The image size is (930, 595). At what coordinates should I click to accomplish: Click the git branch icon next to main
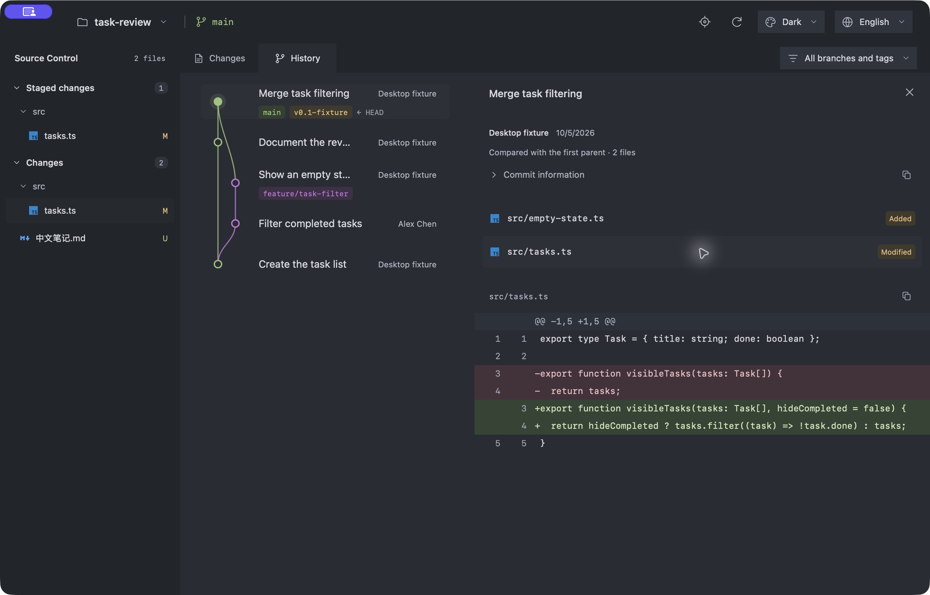[x=201, y=22]
